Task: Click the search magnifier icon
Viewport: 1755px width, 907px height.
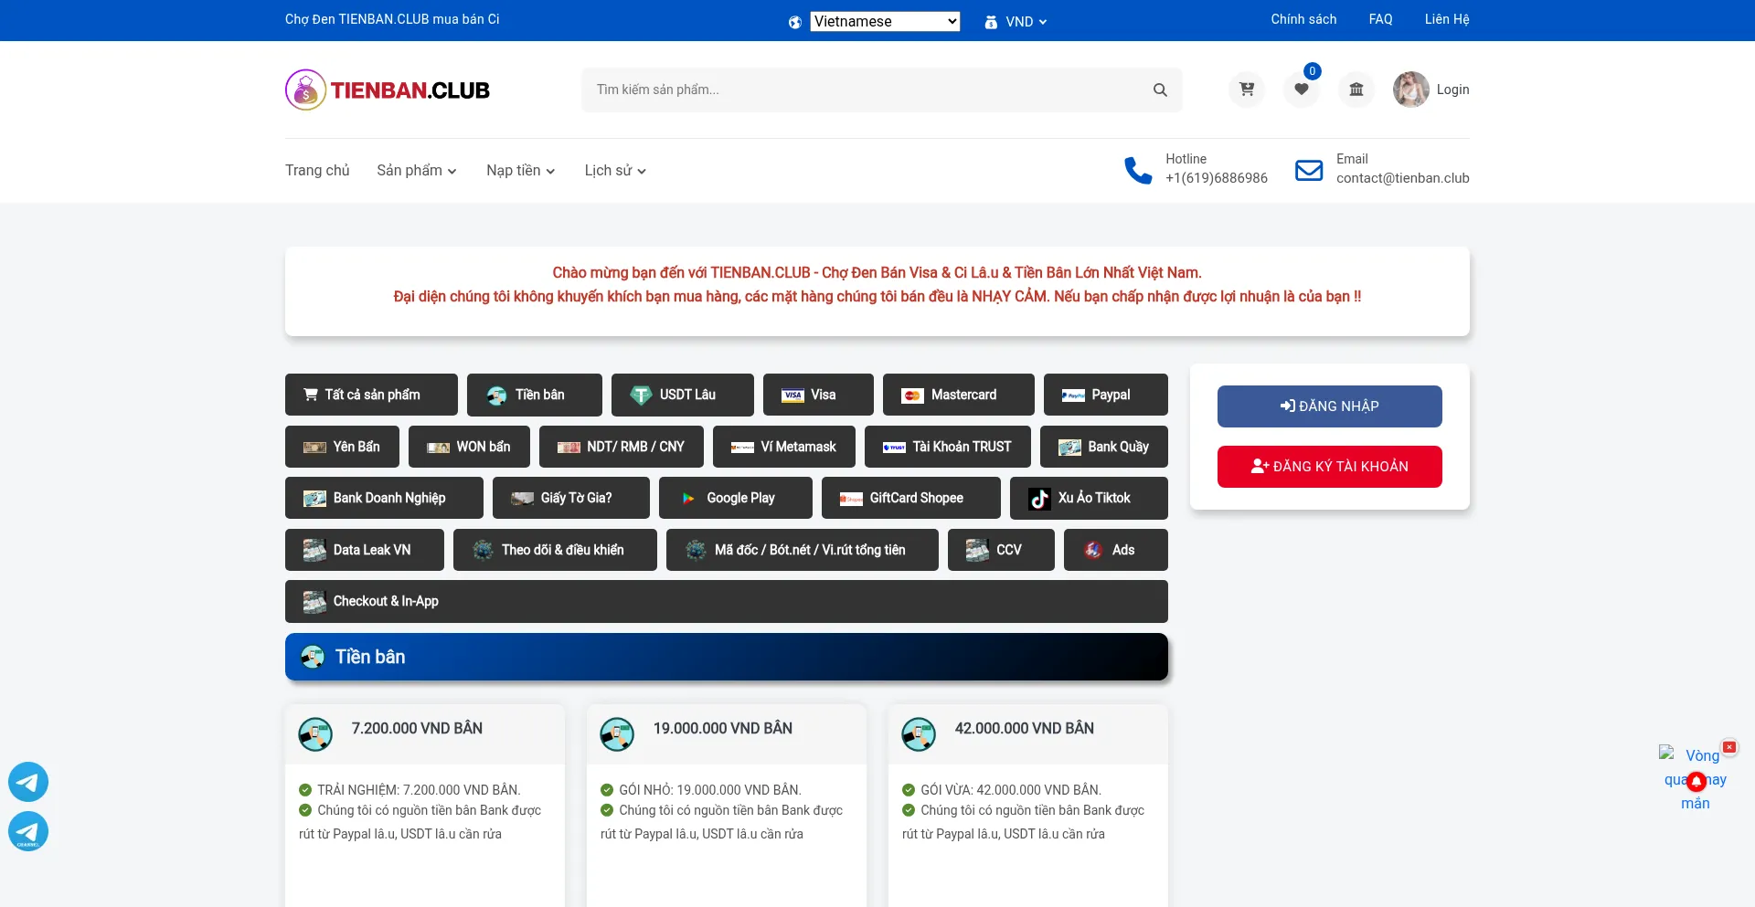Action: (1160, 90)
